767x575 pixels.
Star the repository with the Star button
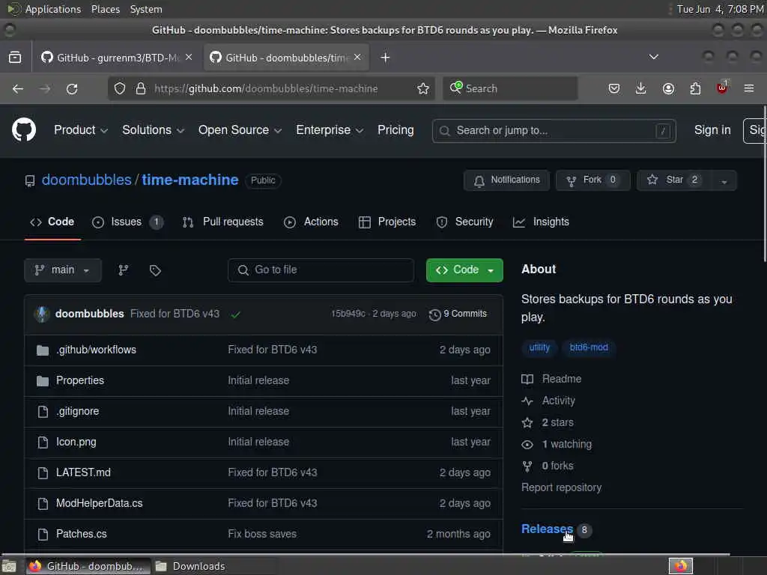coord(675,180)
